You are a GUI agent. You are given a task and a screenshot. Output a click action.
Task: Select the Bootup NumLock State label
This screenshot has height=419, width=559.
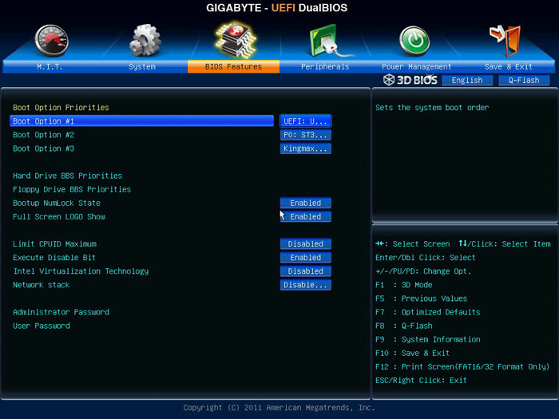tap(57, 203)
